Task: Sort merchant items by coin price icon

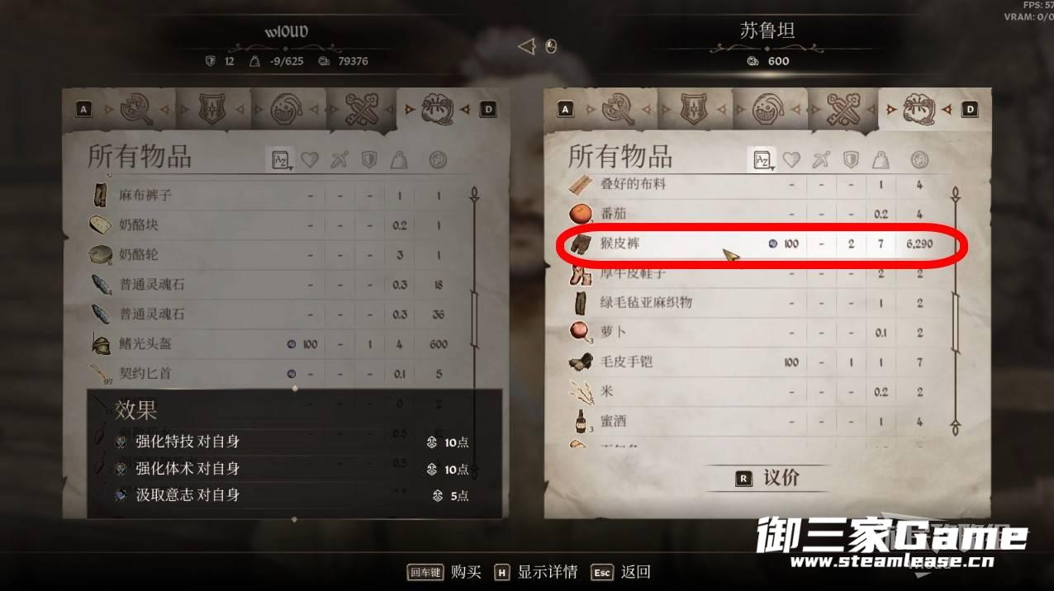Action: tap(919, 159)
